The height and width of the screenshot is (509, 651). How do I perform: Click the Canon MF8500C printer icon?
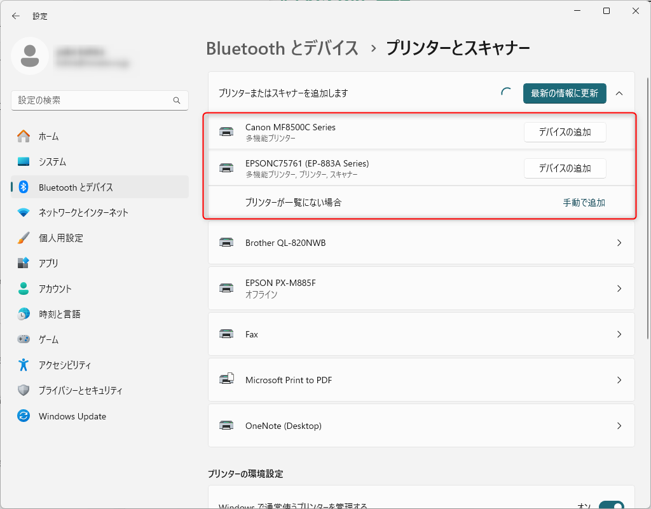[x=226, y=132]
